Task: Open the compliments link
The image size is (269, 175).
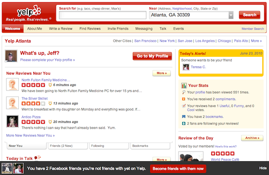Action: coord(225,99)
